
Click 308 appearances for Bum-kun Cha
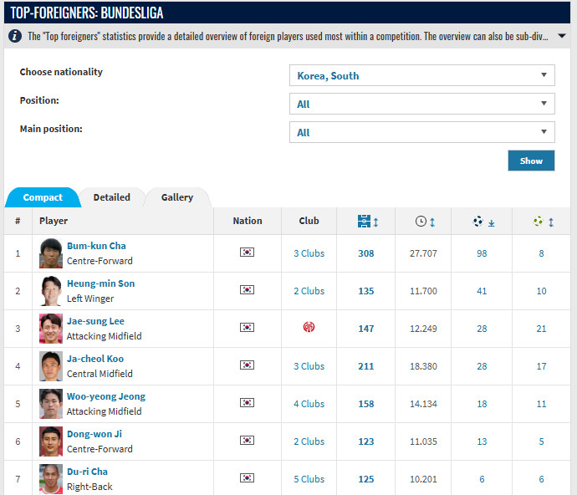(366, 253)
